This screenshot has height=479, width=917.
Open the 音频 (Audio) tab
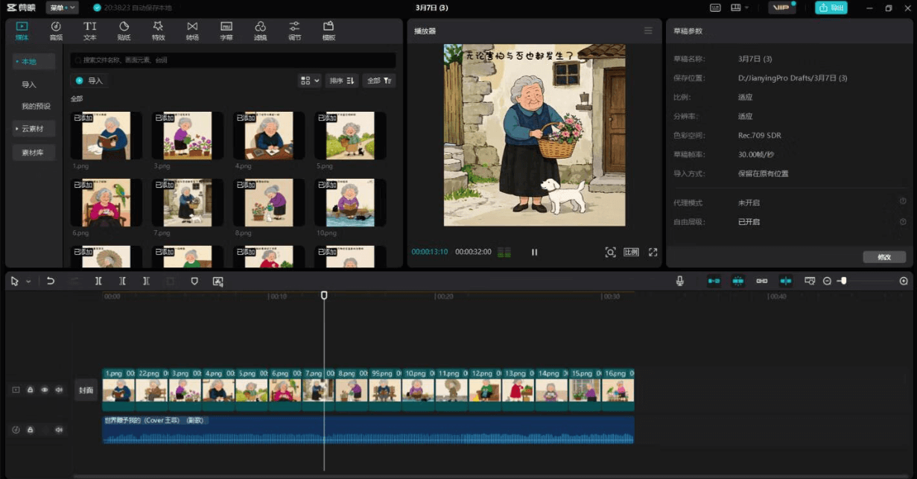tap(56, 31)
